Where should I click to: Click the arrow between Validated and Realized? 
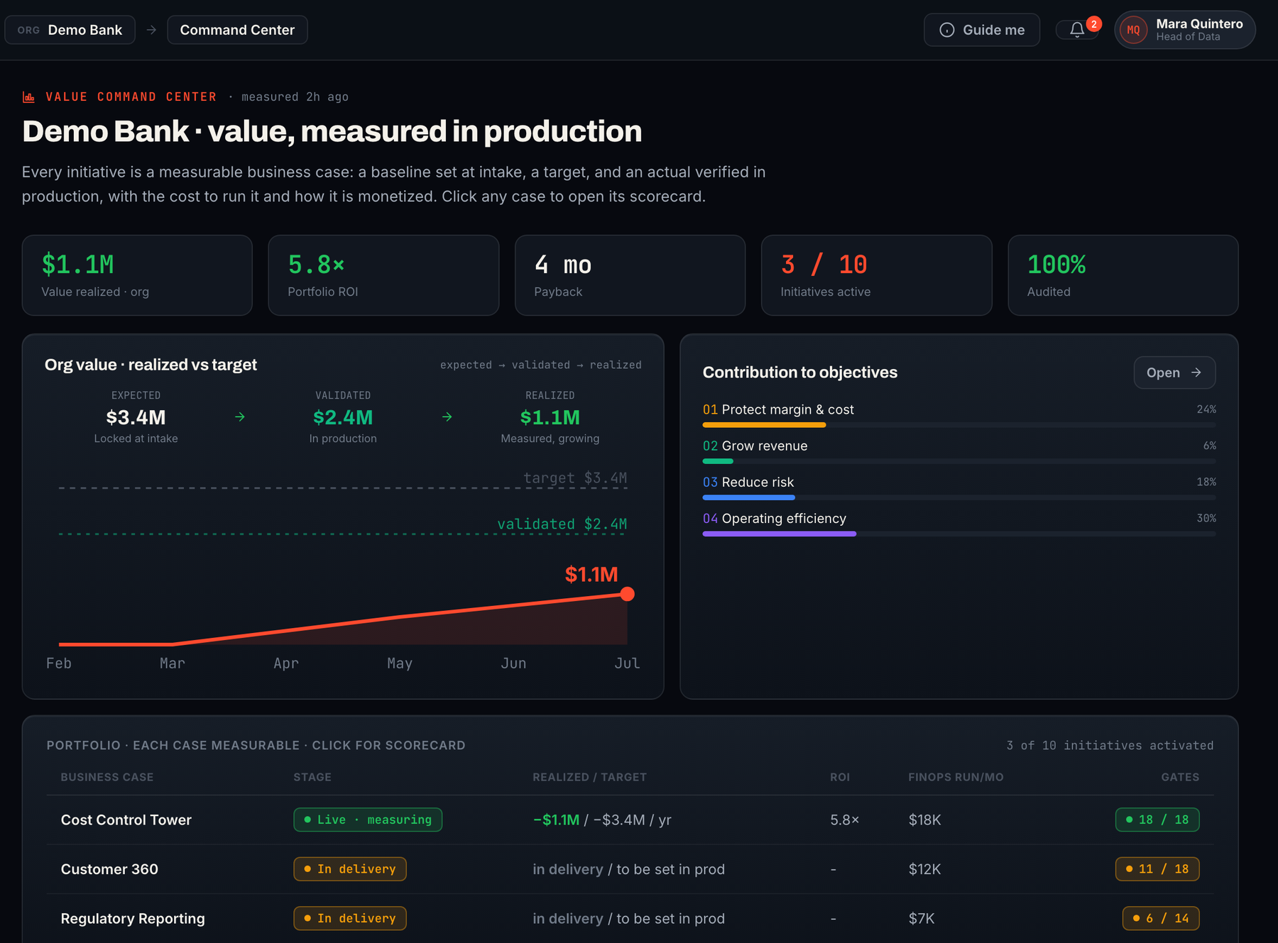(447, 417)
